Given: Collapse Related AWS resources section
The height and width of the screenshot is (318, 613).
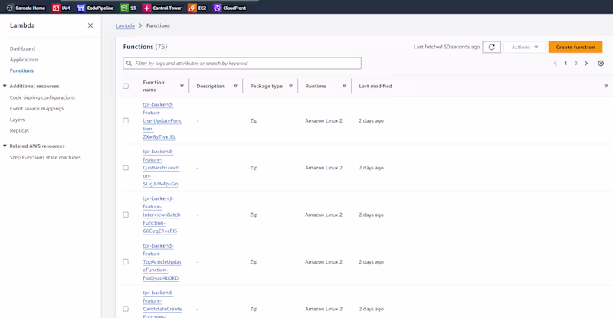Looking at the screenshot, I should pos(5,146).
